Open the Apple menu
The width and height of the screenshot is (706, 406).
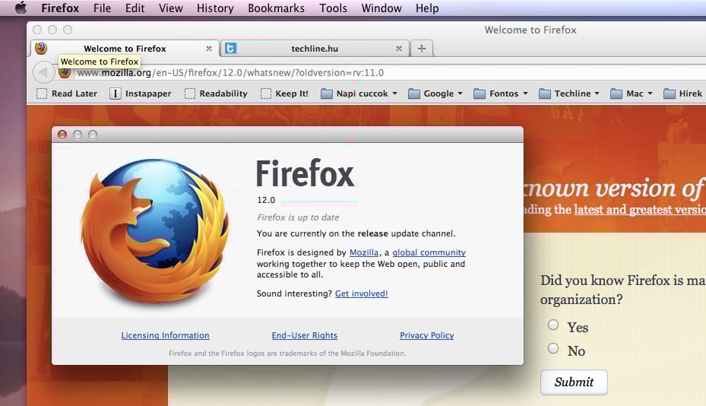point(21,8)
